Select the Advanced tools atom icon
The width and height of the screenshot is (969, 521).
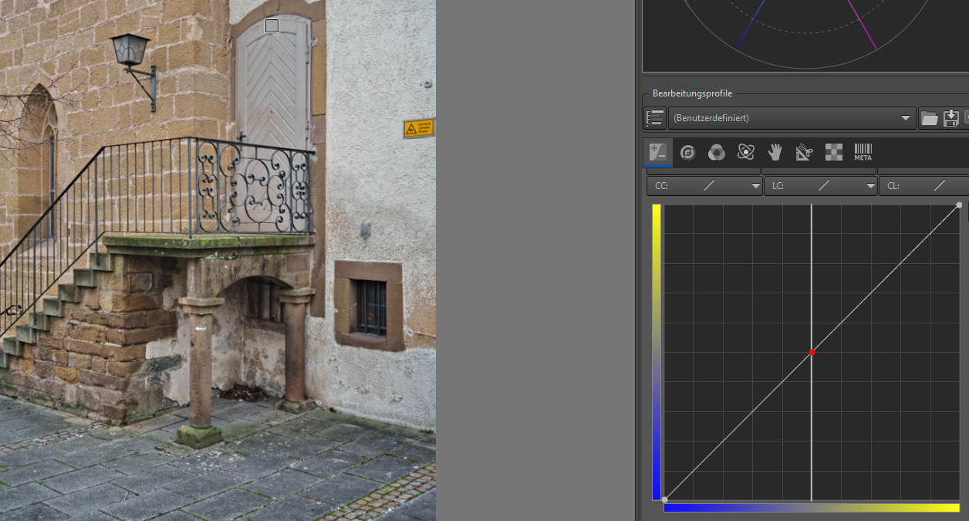[745, 153]
